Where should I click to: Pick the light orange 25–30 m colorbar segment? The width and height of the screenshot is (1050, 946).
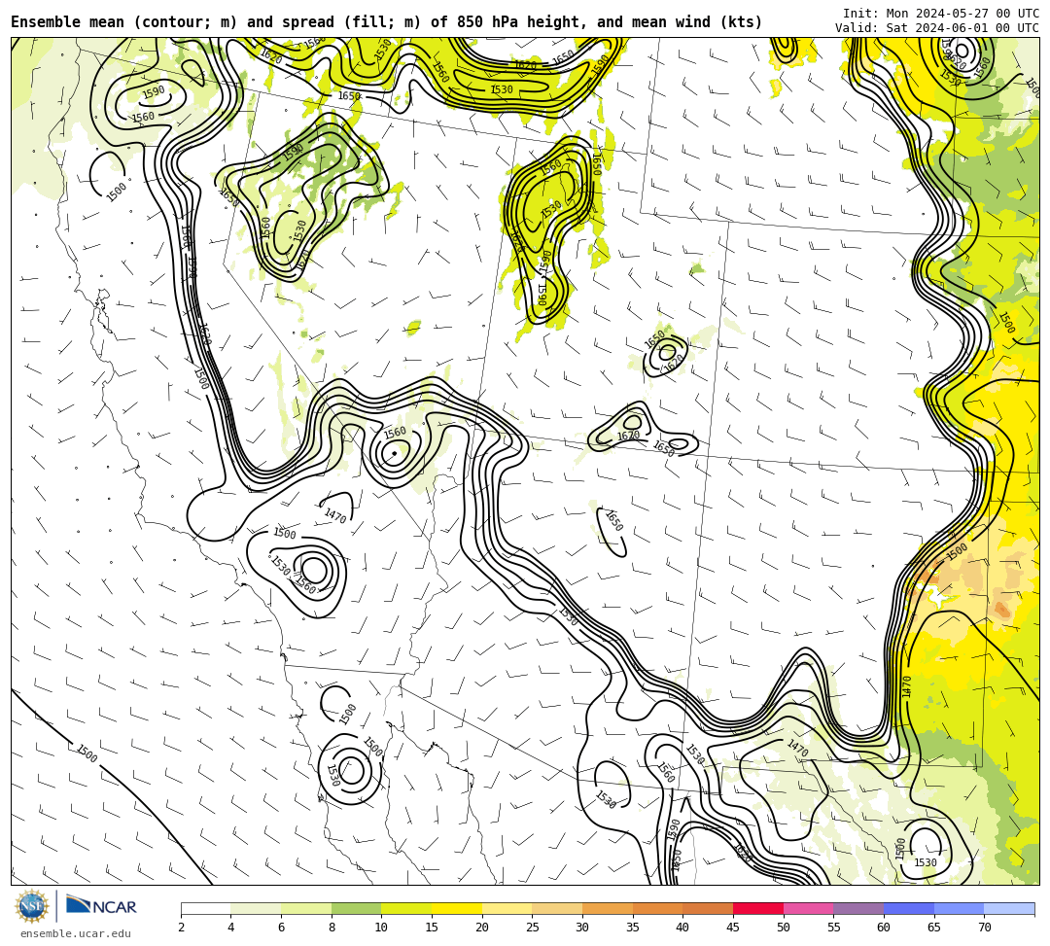coord(557,908)
